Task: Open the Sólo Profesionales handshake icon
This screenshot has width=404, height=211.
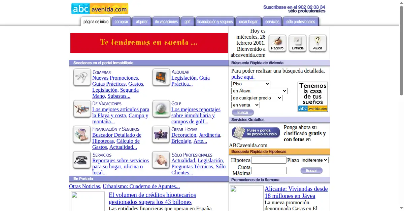Action: pyautogui.click(x=161, y=160)
